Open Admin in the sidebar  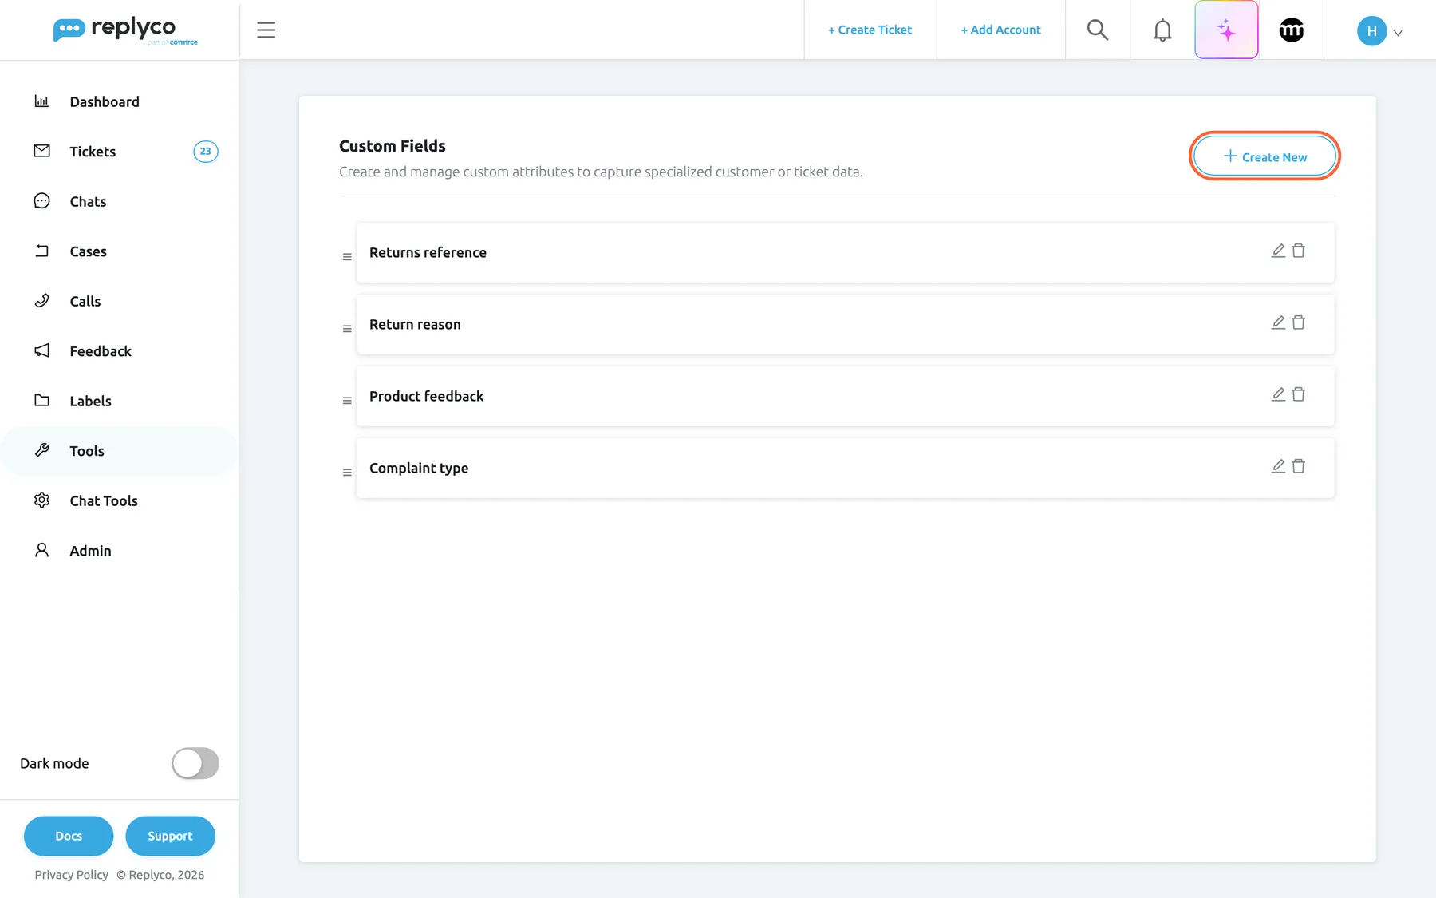tap(120, 551)
